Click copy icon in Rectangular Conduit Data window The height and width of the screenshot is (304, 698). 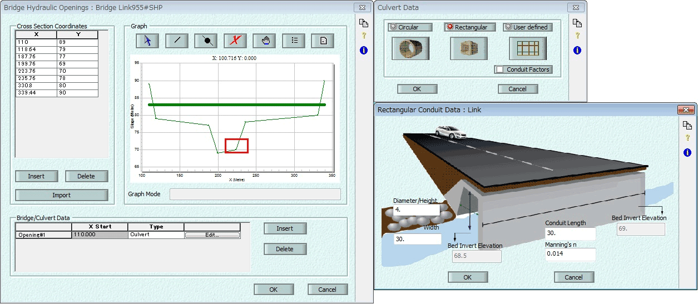[x=687, y=125]
